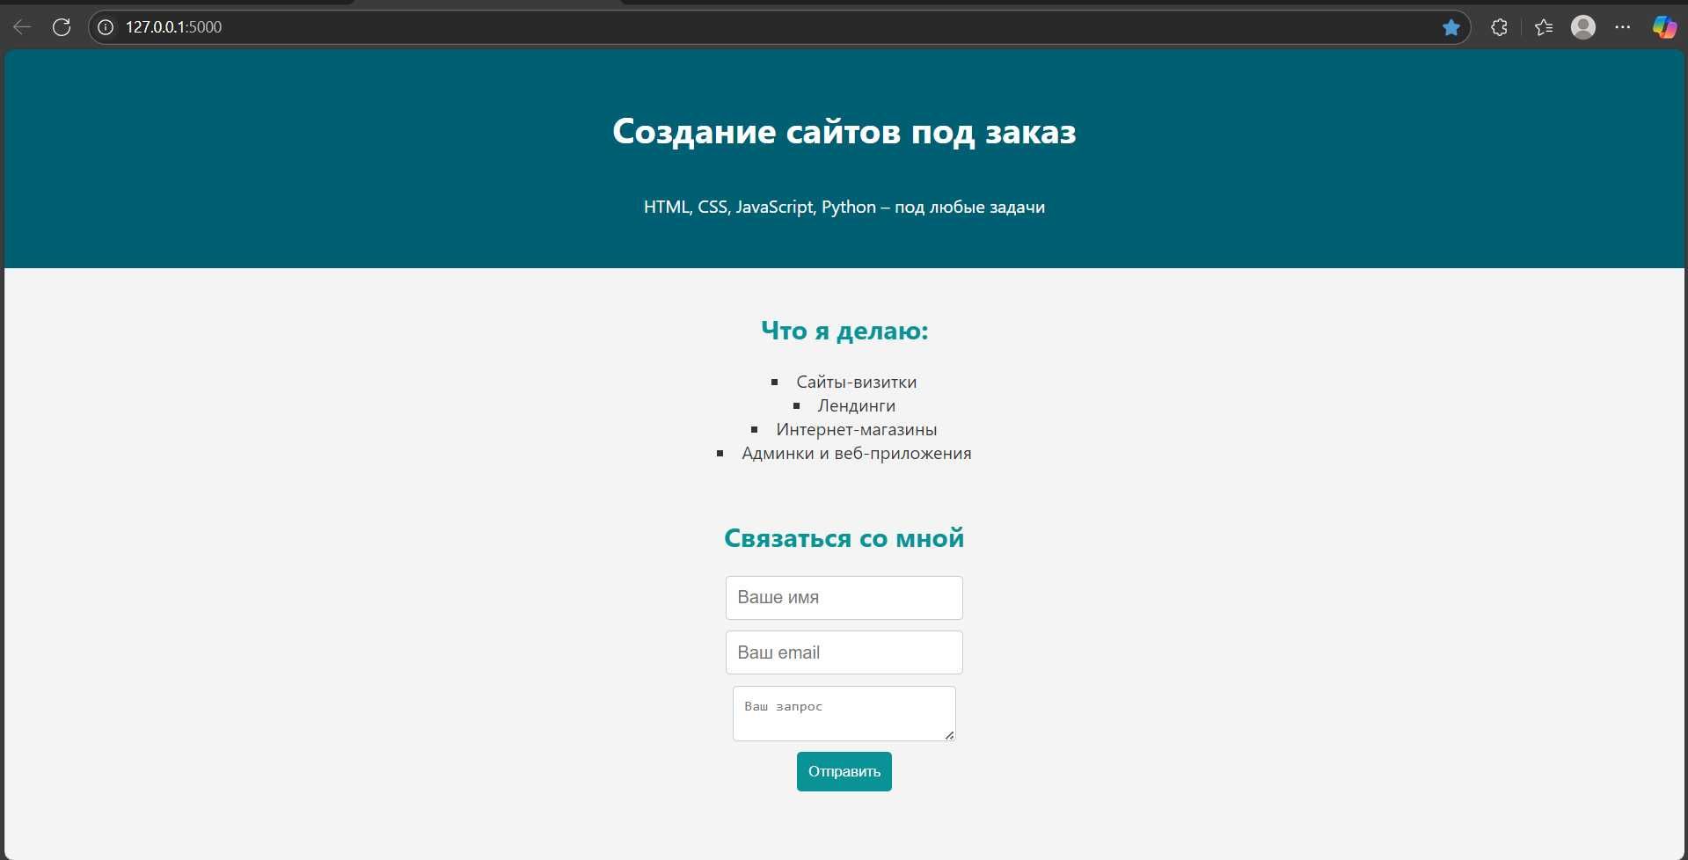Open the browser extensions puzzle icon

pos(1500,27)
